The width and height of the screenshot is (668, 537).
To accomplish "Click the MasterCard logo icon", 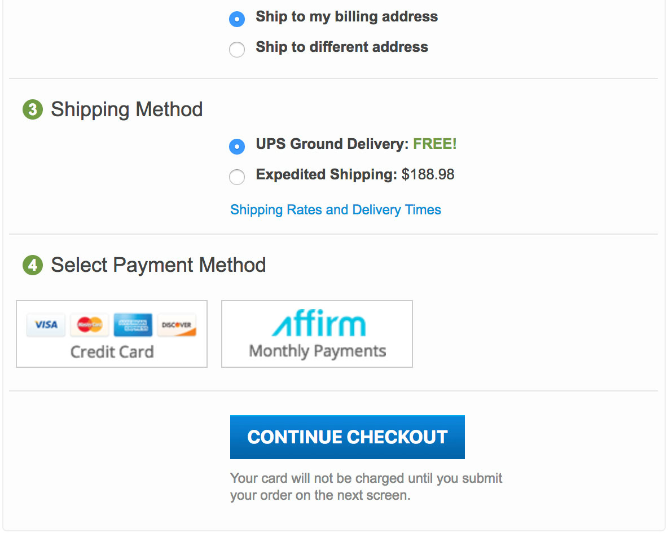I will point(90,325).
